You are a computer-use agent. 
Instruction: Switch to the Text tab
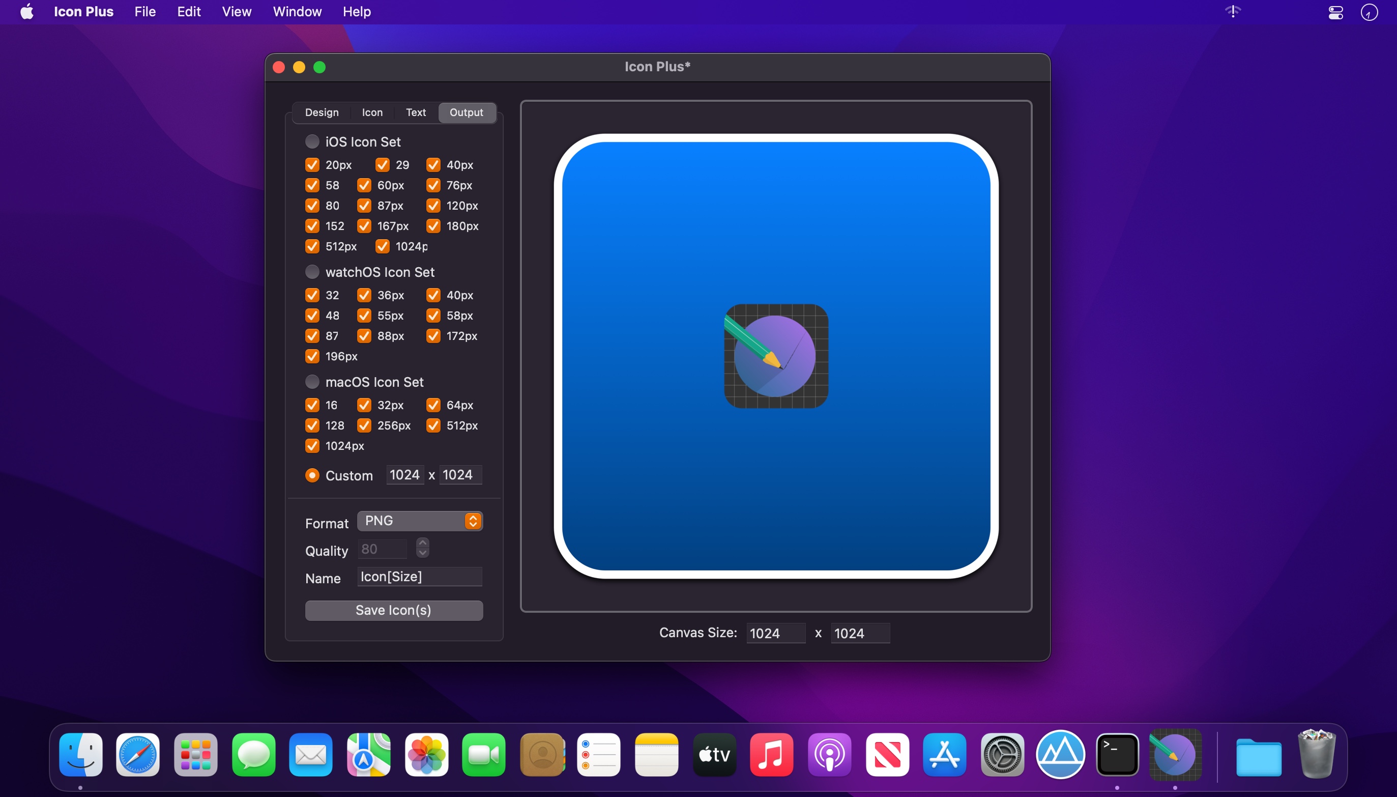coord(415,112)
